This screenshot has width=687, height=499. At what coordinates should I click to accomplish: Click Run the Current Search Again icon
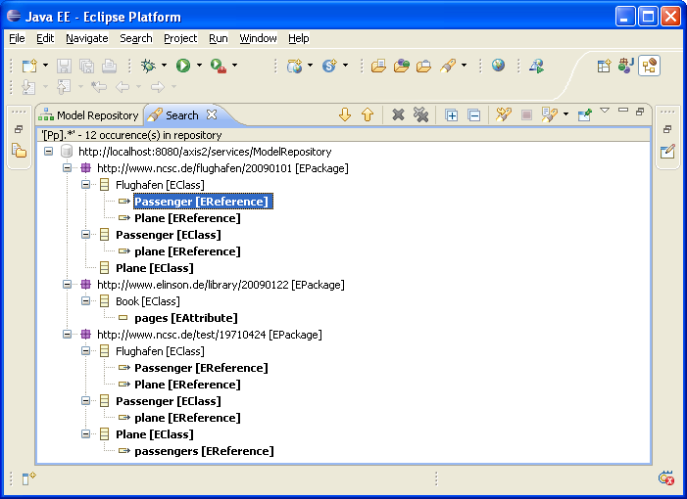[x=504, y=115]
